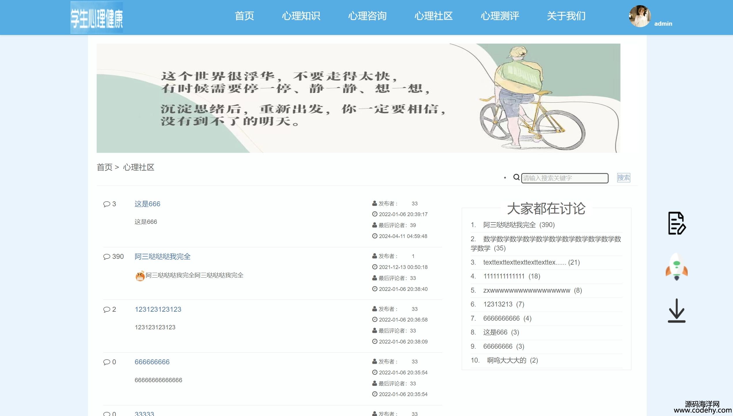The height and width of the screenshot is (416, 733).
Task: Open the 心理测评 nav item
Action: [500, 16]
